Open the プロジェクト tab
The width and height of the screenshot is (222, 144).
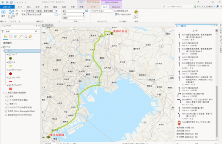click(7, 7)
